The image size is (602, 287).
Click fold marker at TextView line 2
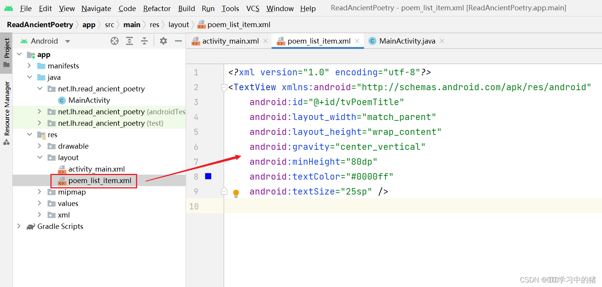pos(224,88)
